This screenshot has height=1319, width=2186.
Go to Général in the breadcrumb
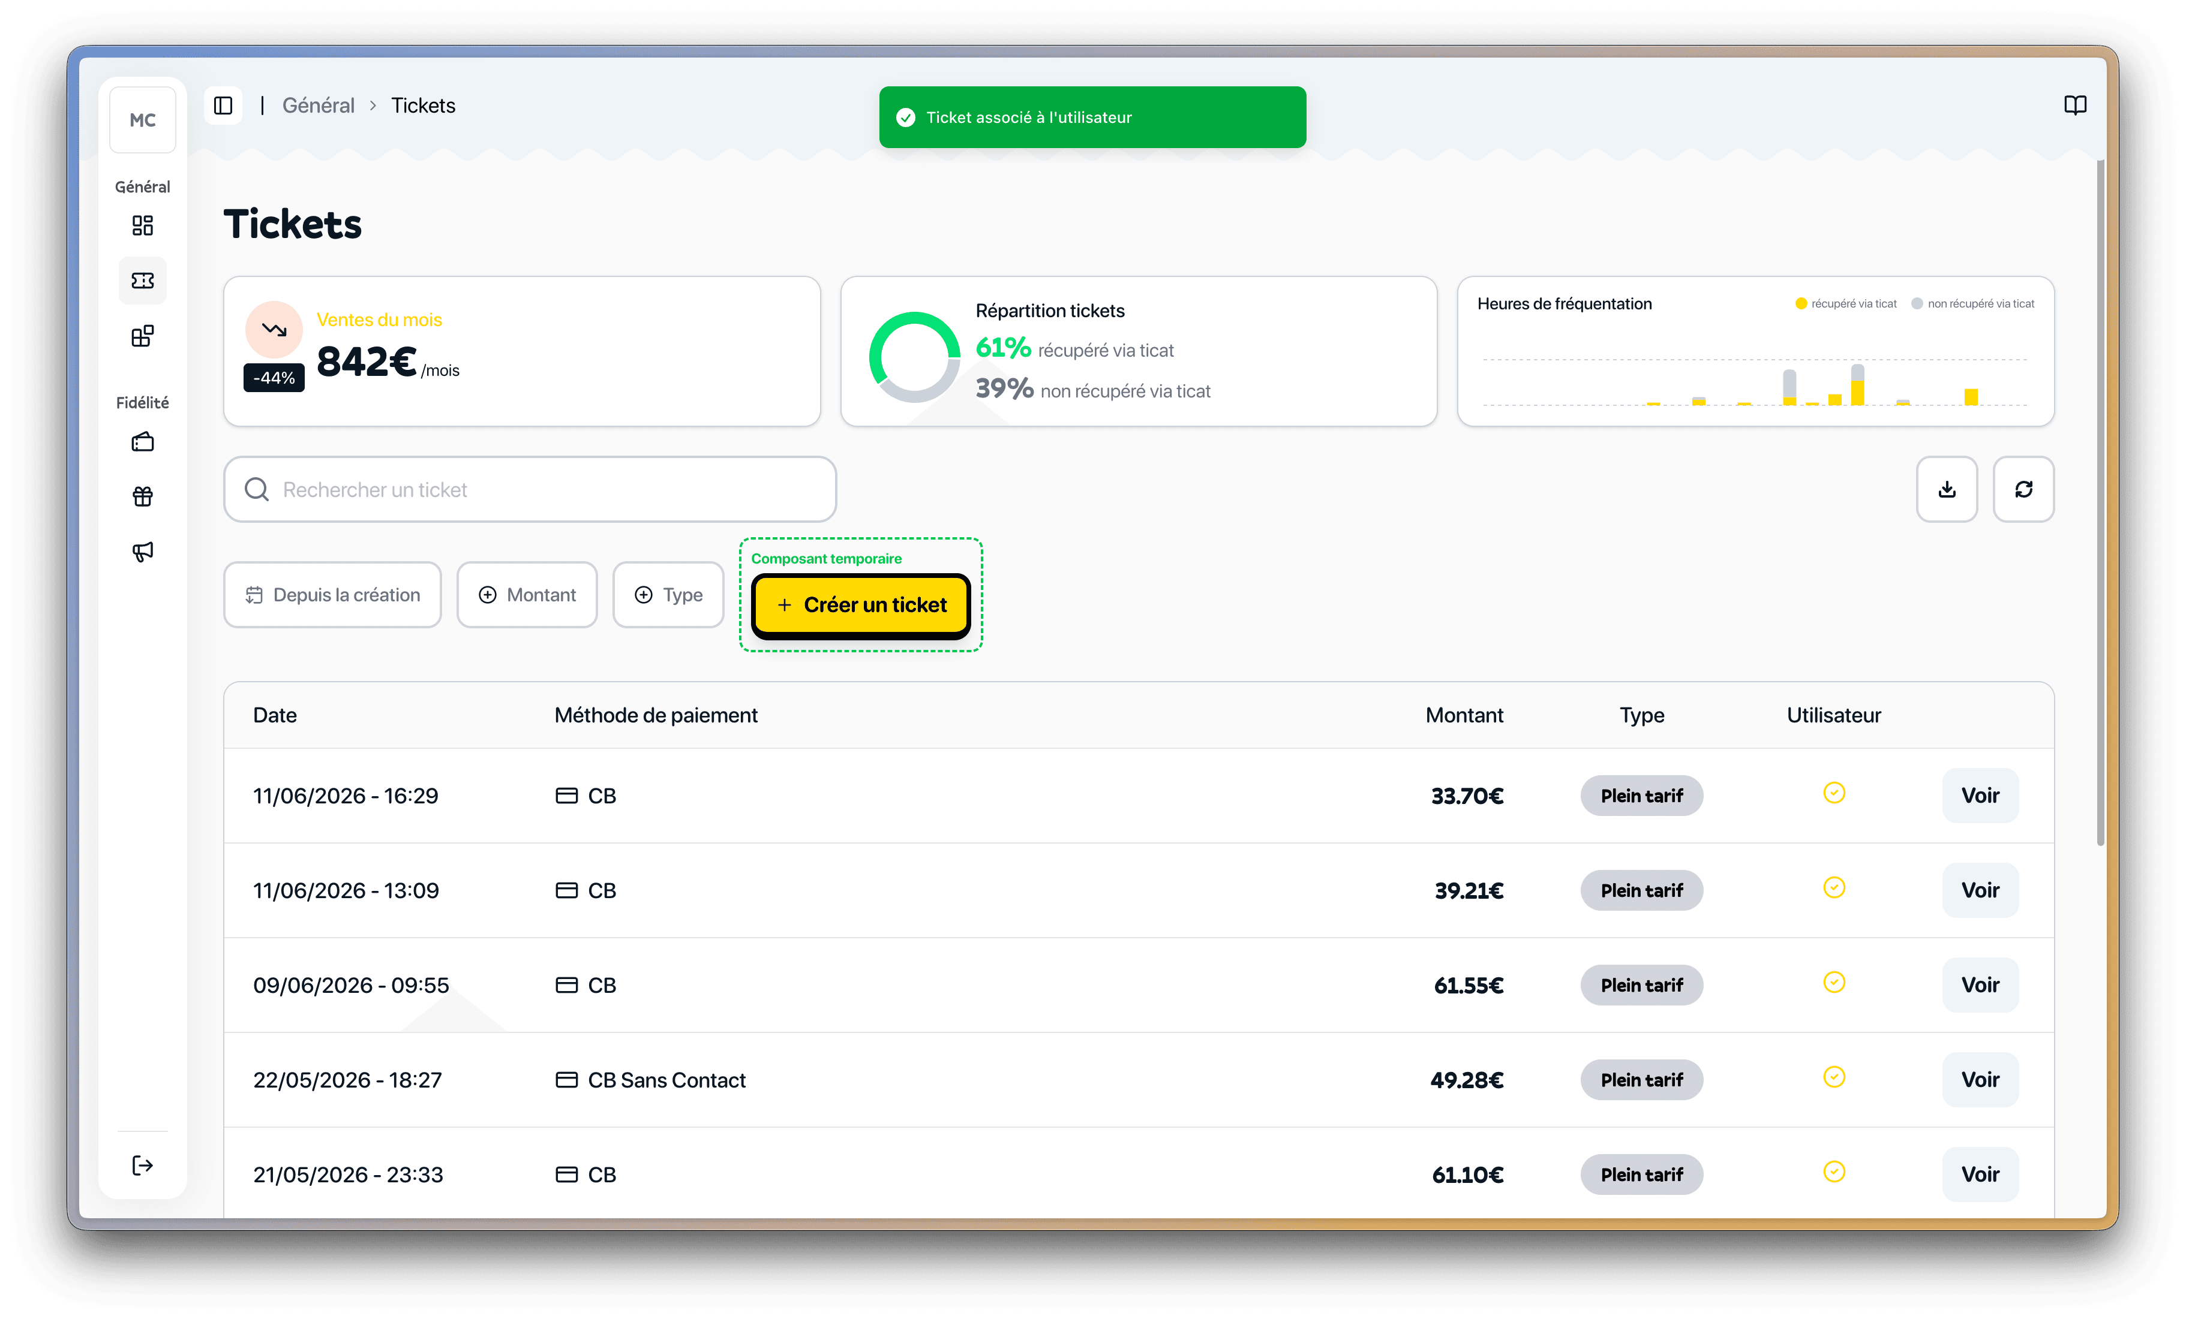pos(317,106)
